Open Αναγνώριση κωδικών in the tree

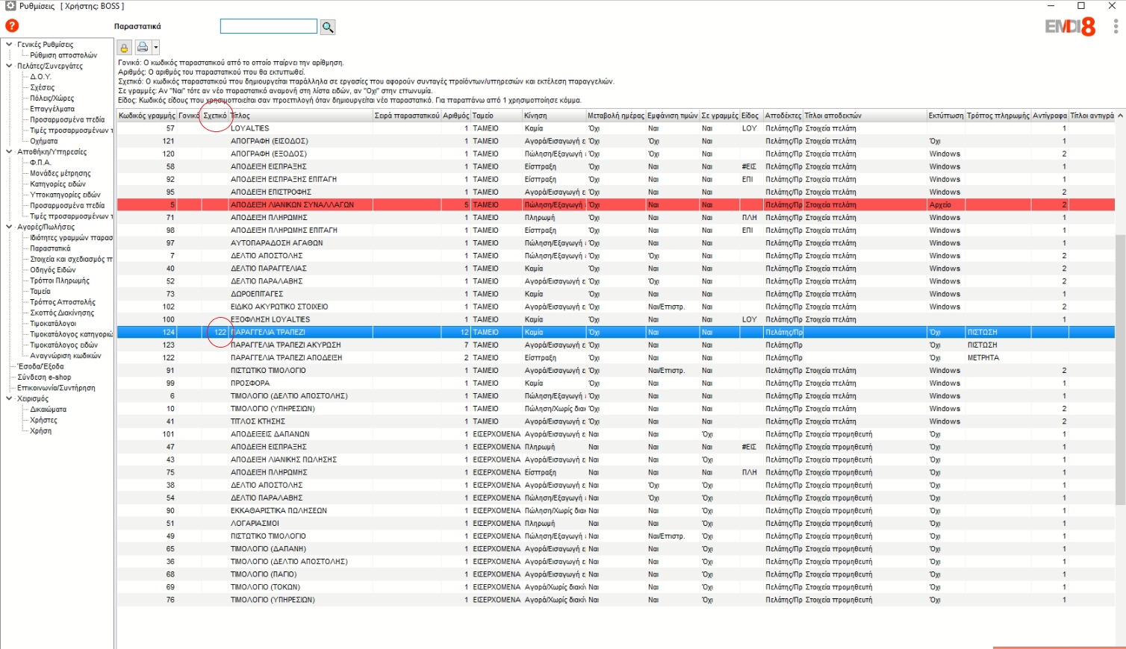tap(66, 356)
